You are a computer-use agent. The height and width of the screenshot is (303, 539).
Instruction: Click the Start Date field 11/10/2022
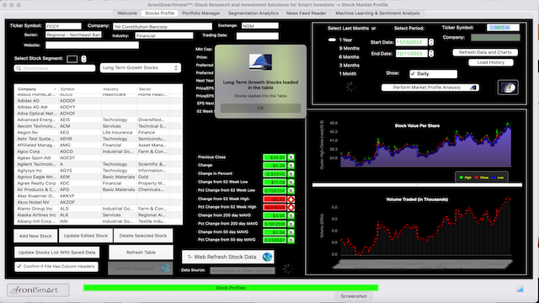click(x=412, y=42)
